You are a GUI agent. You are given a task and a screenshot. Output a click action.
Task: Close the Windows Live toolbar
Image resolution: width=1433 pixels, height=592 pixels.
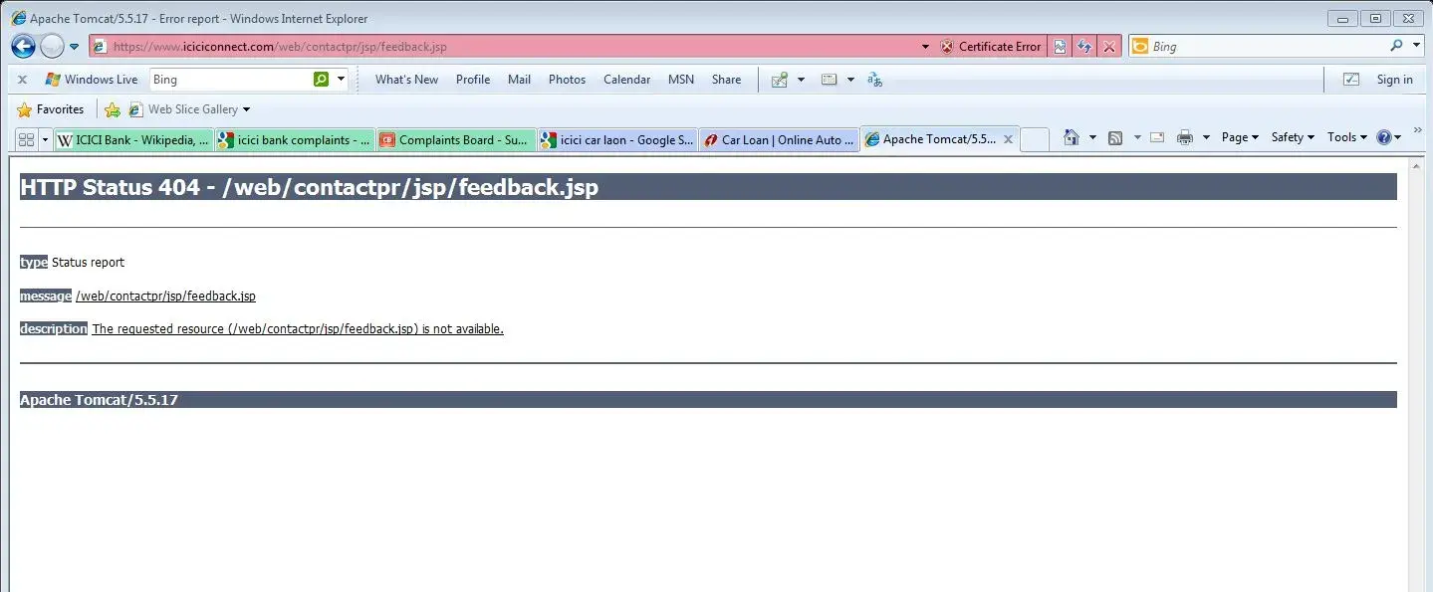tap(22, 80)
